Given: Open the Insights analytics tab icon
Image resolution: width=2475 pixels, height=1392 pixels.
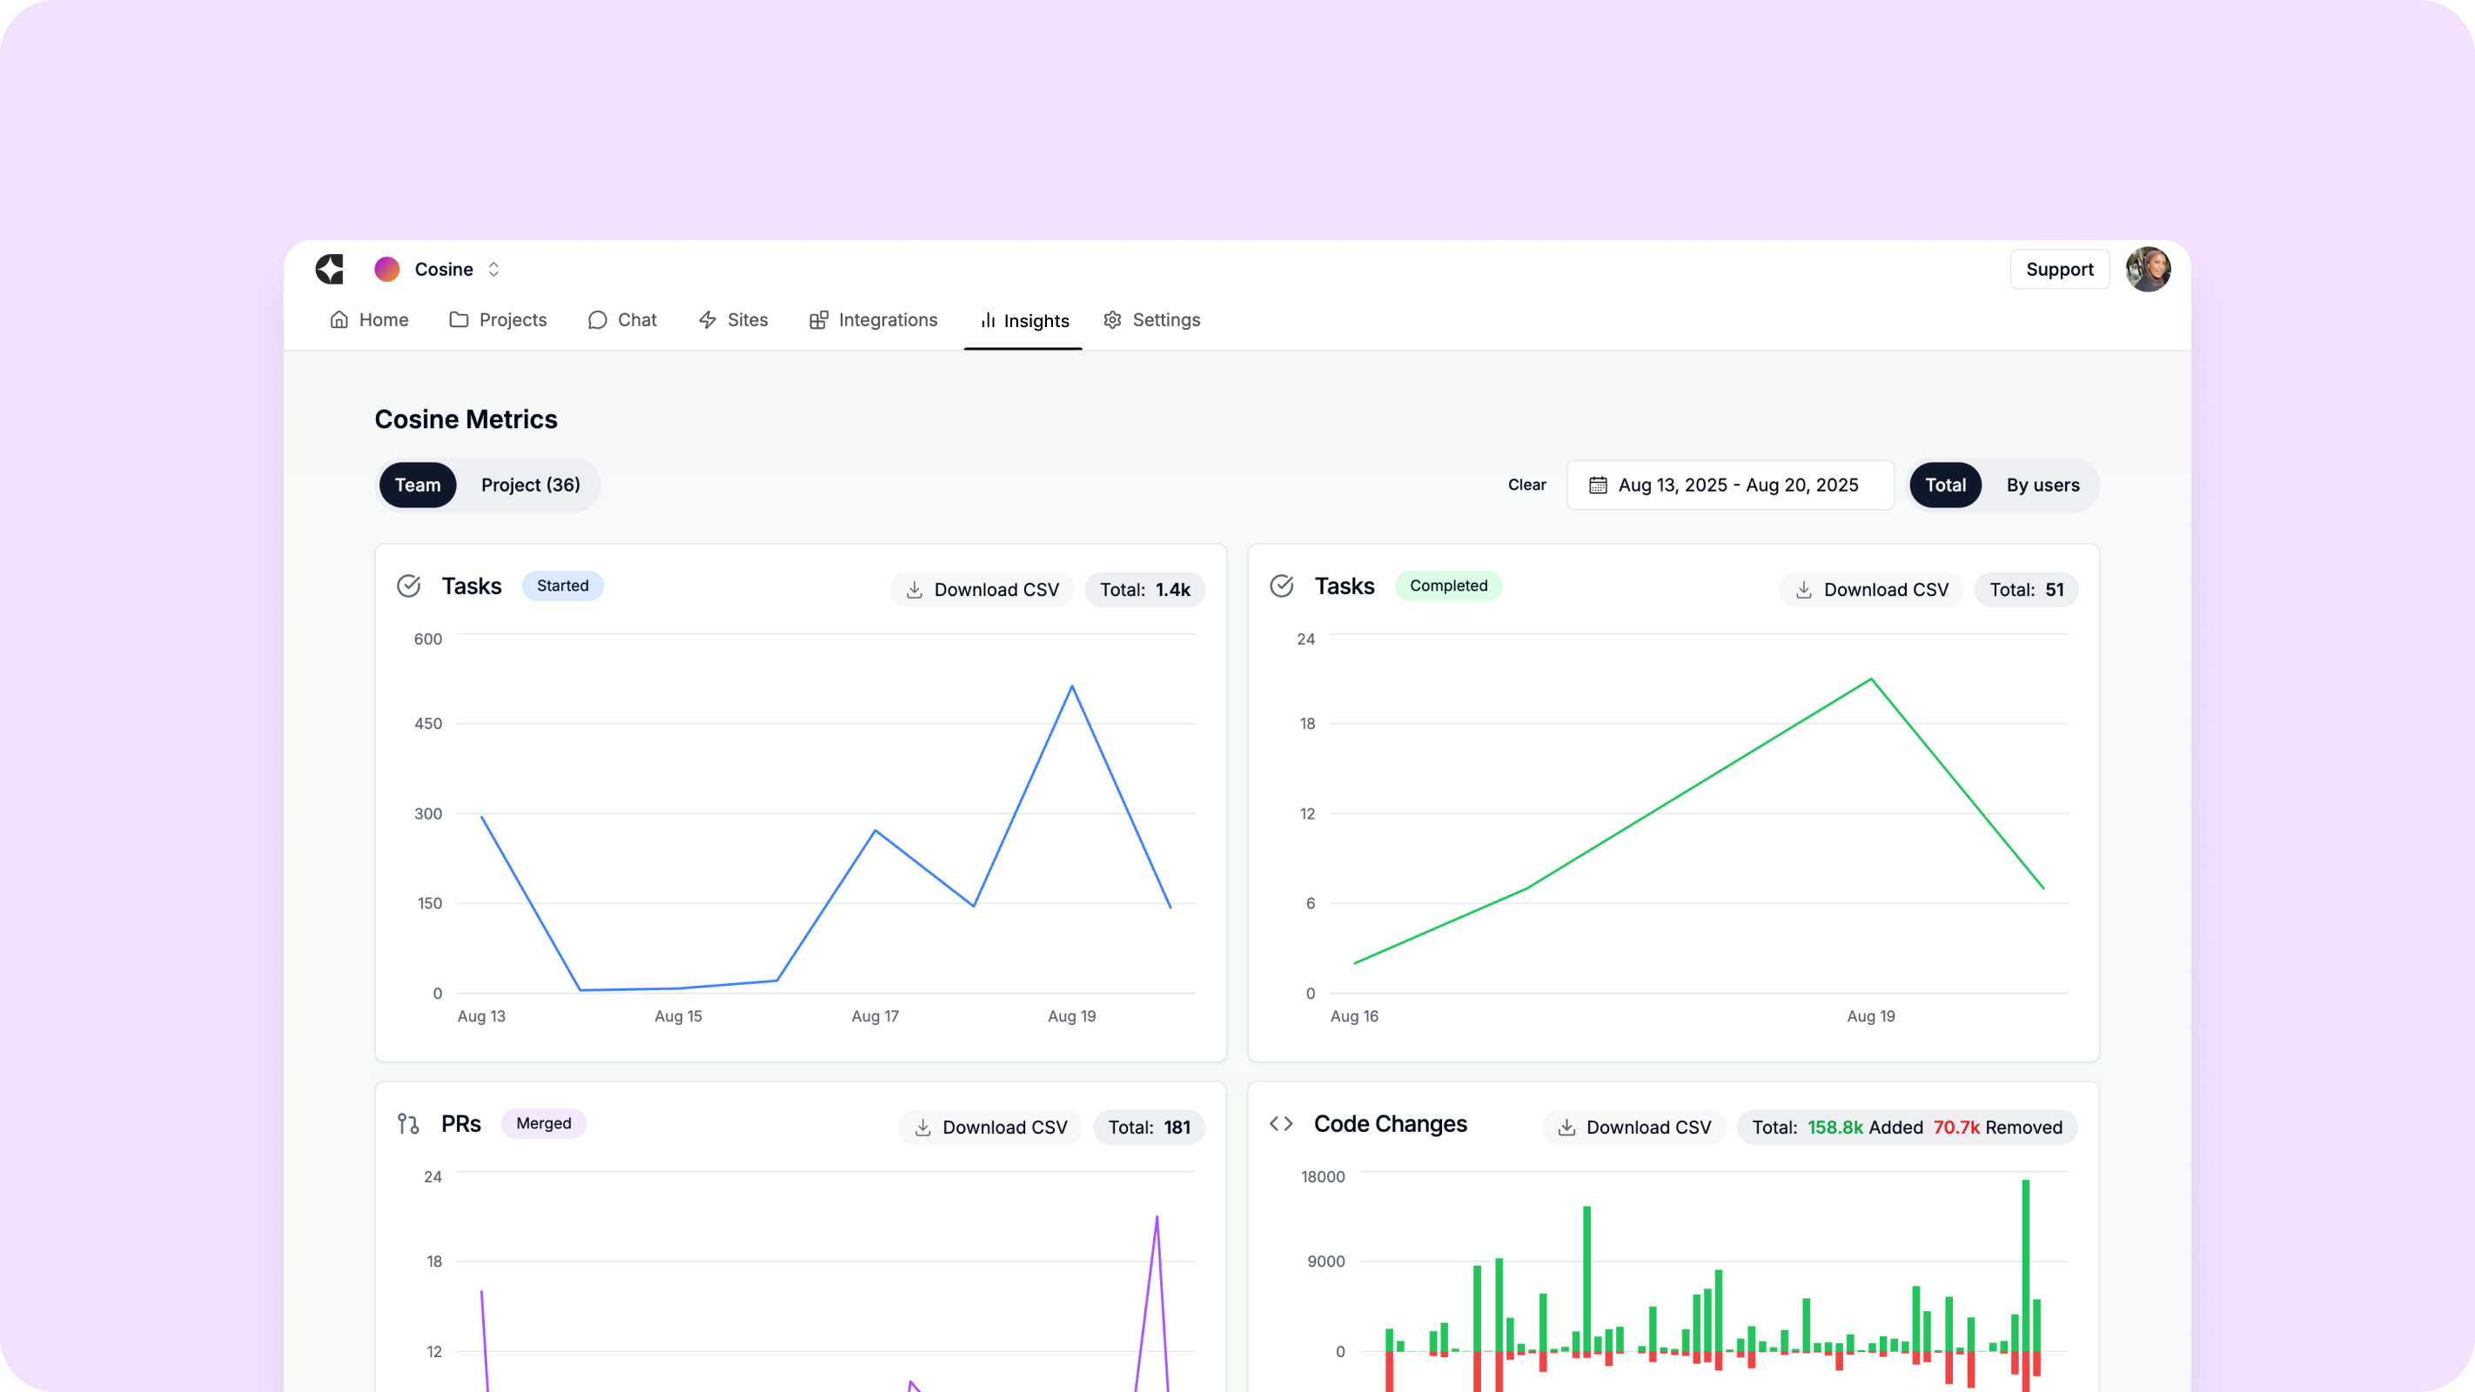Looking at the screenshot, I should (987, 320).
